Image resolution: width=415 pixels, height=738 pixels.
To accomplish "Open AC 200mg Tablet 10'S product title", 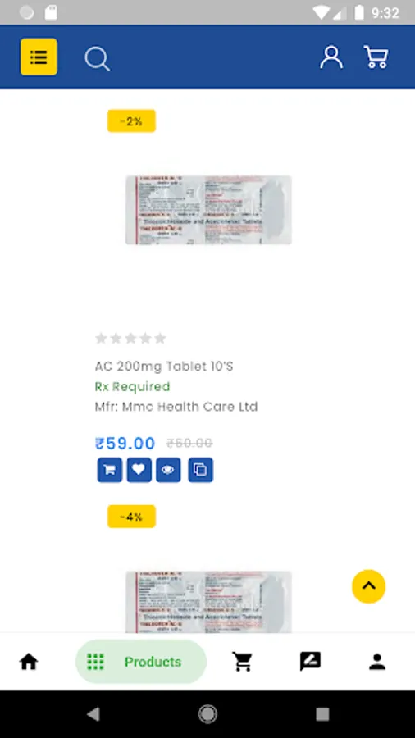I will point(164,367).
